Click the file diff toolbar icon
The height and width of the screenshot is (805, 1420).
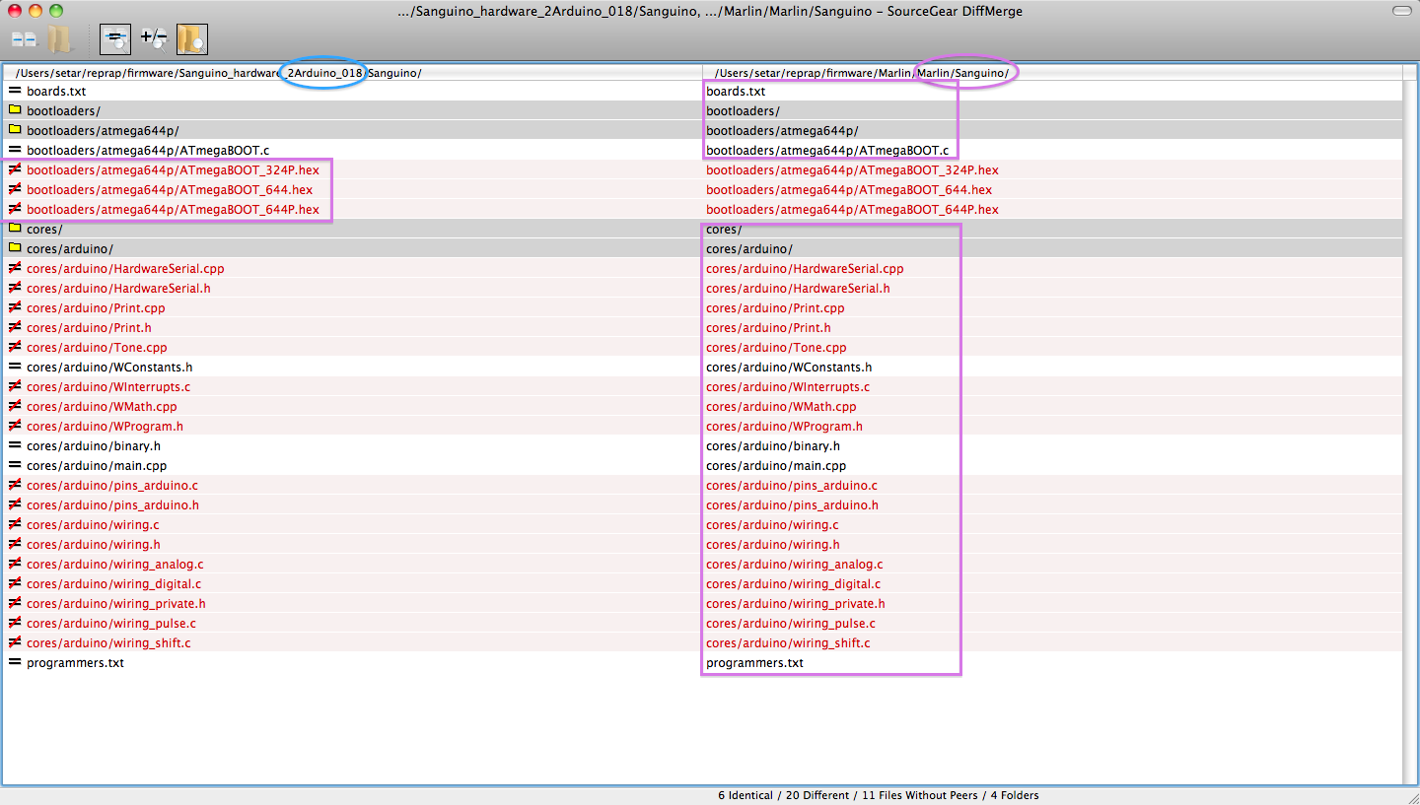[24, 39]
